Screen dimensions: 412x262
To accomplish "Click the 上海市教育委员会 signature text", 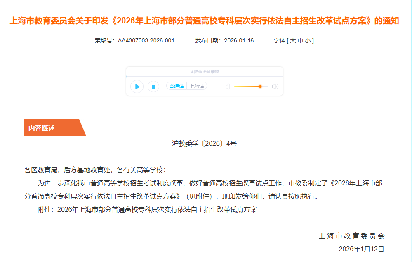I will pyautogui.click(x=352, y=236).
